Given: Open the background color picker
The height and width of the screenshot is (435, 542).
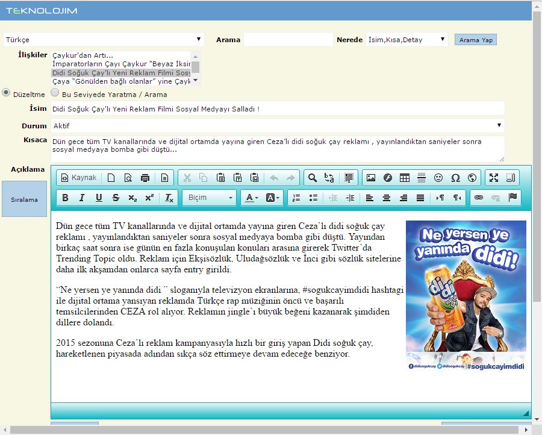Looking at the screenshot, I should point(272,198).
